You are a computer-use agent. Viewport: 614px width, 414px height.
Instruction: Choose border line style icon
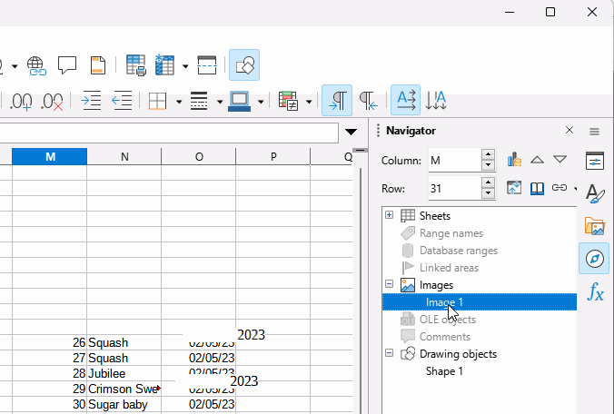[199, 101]
